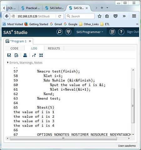Click the second log toolbar page icon

point(16,55)
